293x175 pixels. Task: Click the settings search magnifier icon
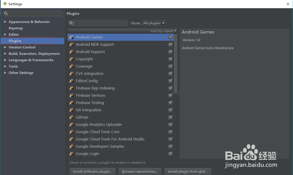click(6, 13)
